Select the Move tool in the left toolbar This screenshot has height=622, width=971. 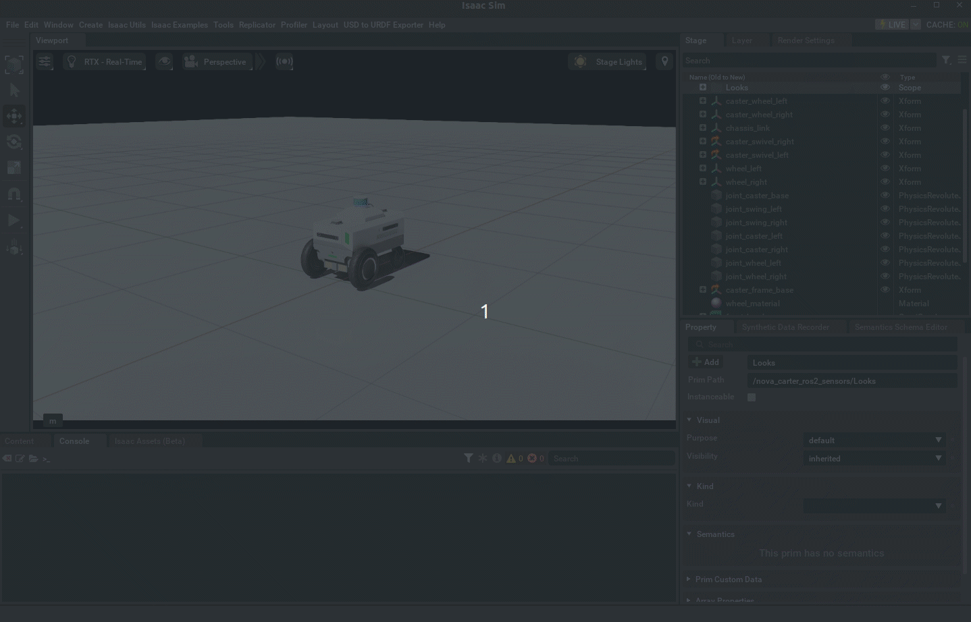[14, 115]
